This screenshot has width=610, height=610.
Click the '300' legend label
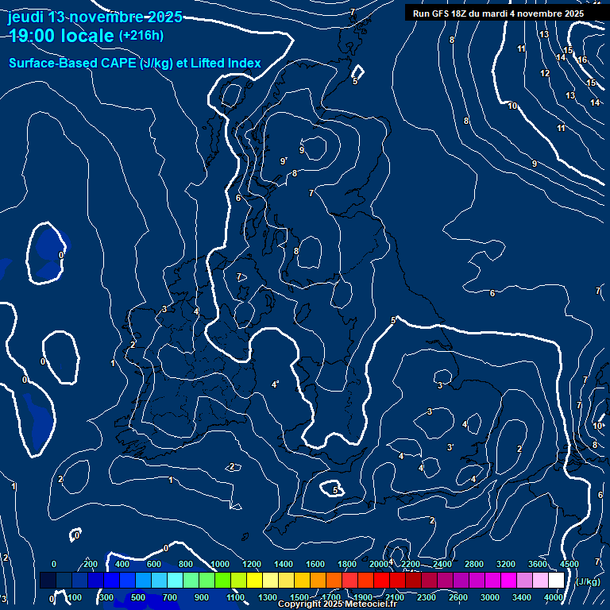(106, 597)
